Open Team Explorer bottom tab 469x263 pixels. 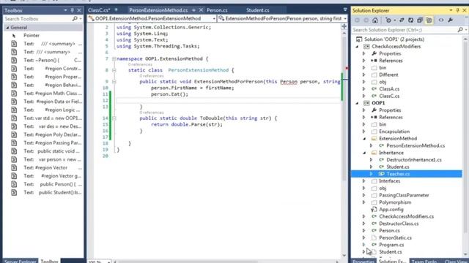point(424,262)
